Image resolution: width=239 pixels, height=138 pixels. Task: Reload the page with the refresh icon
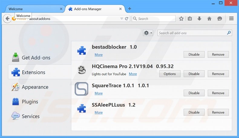(x=126, y=18)
